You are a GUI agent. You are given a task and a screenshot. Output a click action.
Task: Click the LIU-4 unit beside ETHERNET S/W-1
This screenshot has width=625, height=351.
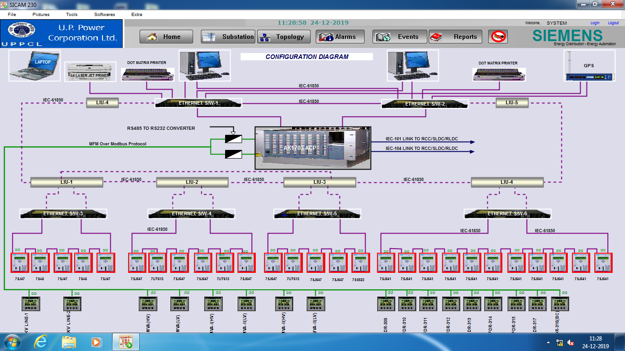tap(102, 103)
